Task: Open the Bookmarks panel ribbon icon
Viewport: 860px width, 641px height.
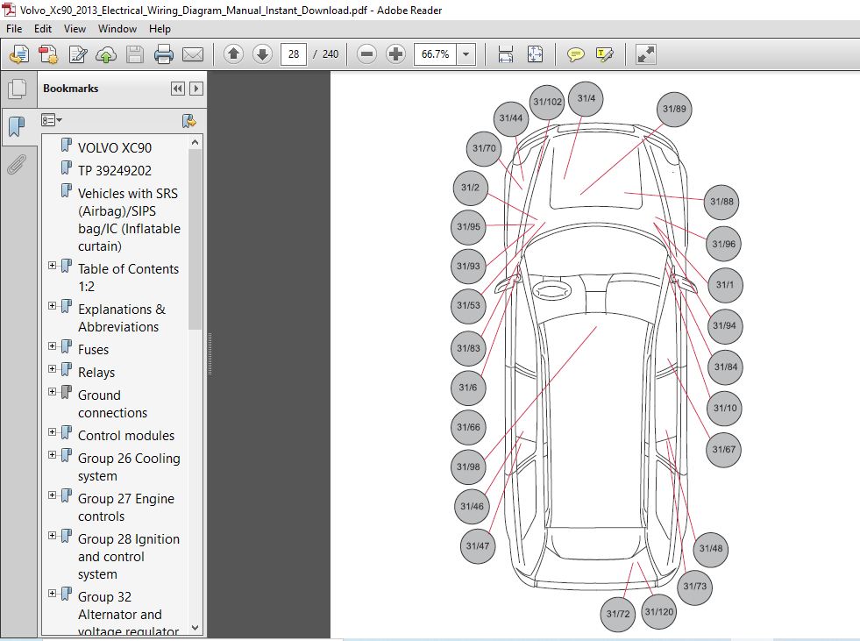Action: (x=17, y=126)
